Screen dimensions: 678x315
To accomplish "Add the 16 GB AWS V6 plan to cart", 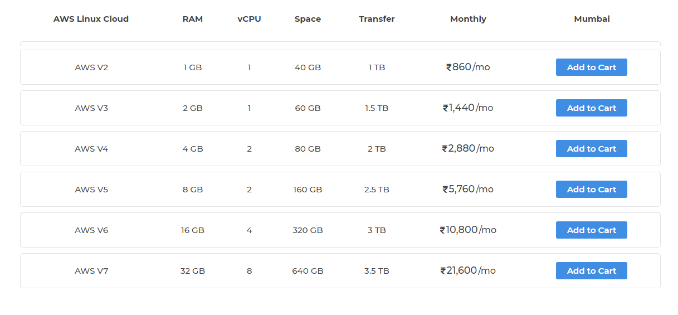I will click(591, 230).
